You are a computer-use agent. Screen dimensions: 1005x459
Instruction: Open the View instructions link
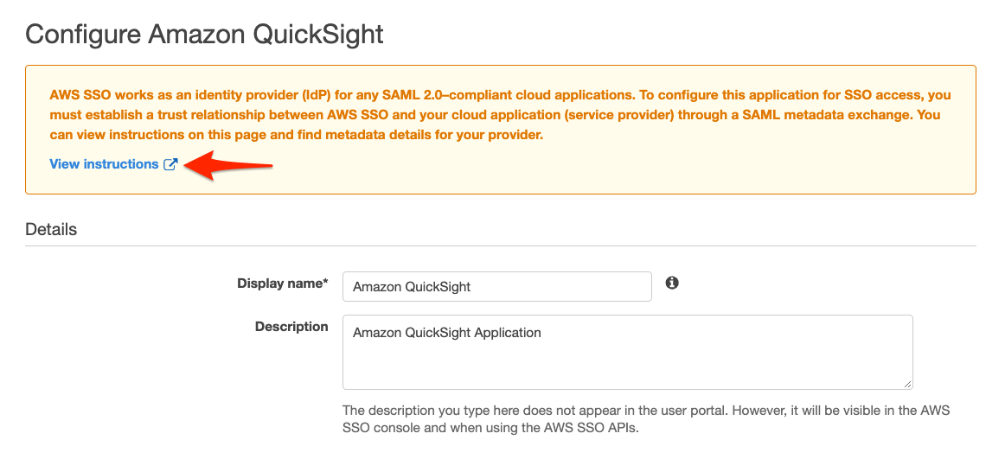point(104,164)
